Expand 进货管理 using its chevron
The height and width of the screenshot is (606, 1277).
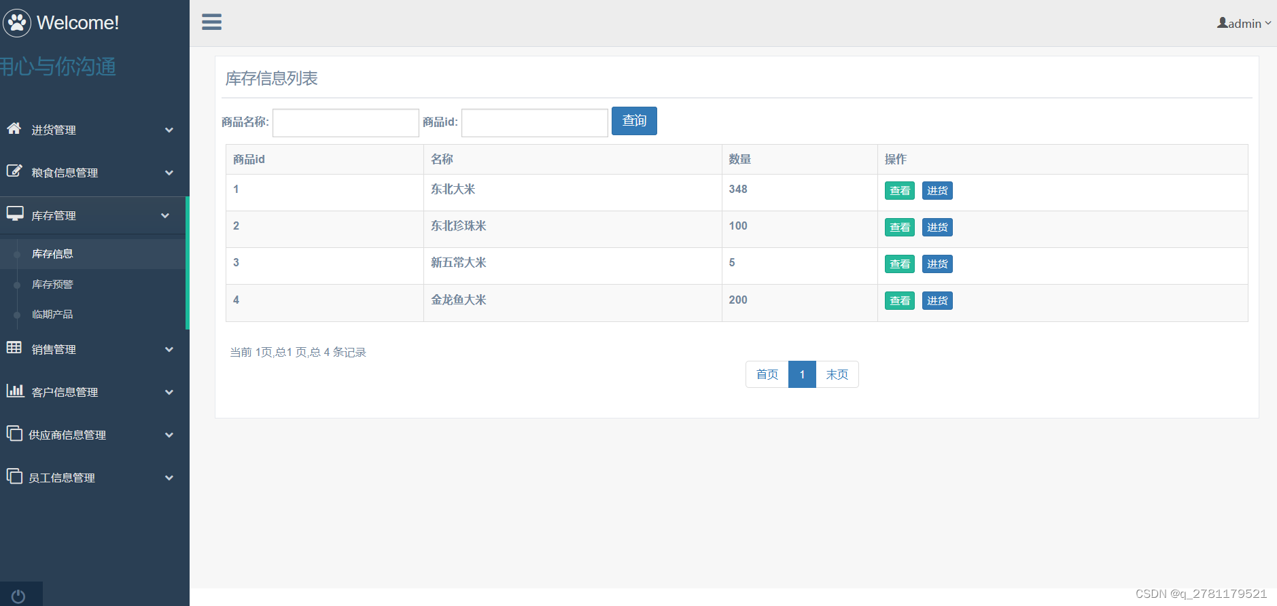169,130
